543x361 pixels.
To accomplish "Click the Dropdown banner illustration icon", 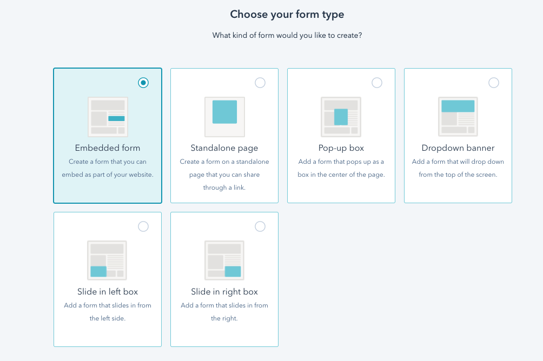I will pyautogui.click(x=458, y=117).
